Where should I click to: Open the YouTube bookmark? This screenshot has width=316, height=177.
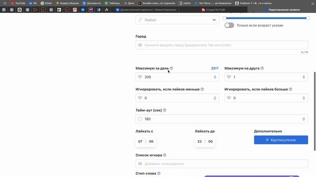pos(18,3)
